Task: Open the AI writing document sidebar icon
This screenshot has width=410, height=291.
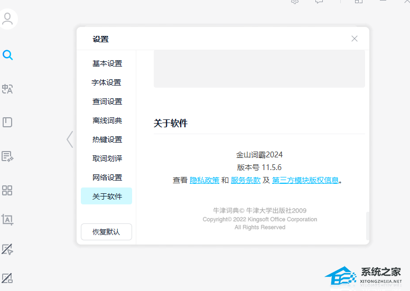Action: [x=7, y=156]
